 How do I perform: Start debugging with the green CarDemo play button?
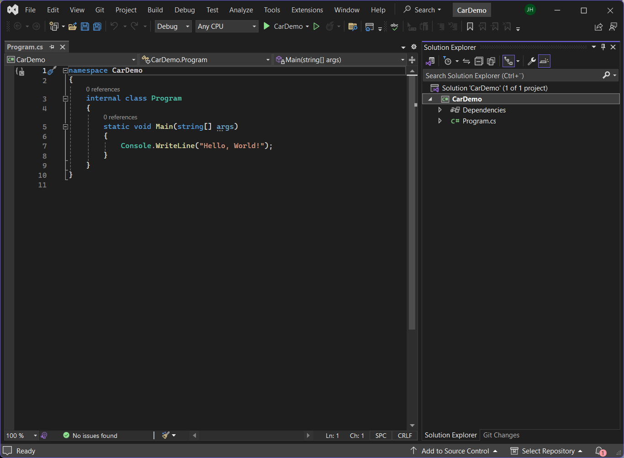[267, 27]
